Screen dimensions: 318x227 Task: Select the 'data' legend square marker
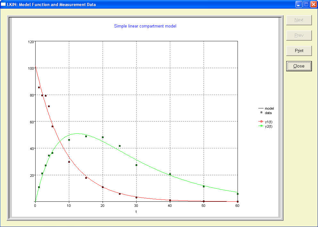click(261, 113)
